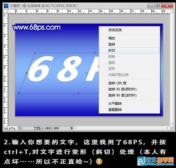Click the top-middle transform handle
Screen dimensions: 176x168
tap(95, 53)
